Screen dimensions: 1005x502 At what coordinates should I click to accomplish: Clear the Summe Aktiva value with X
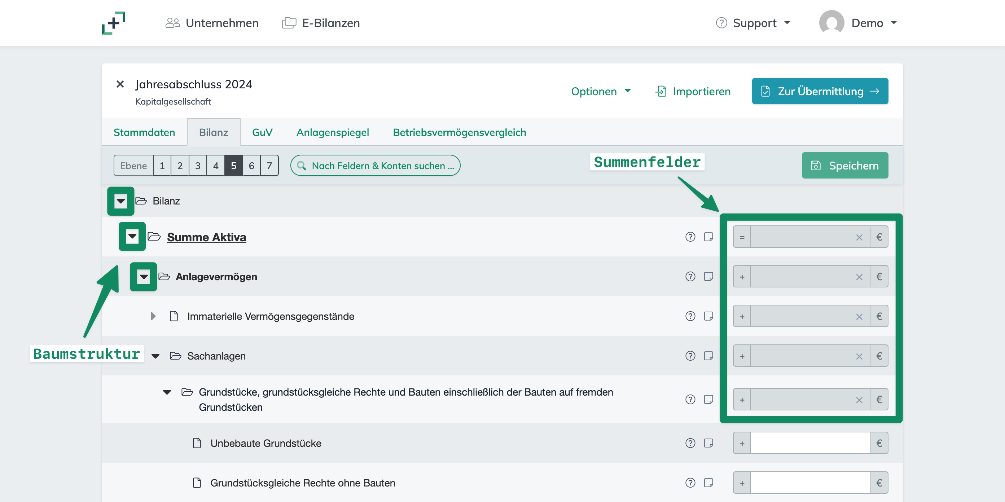click(x=859, y=237)
